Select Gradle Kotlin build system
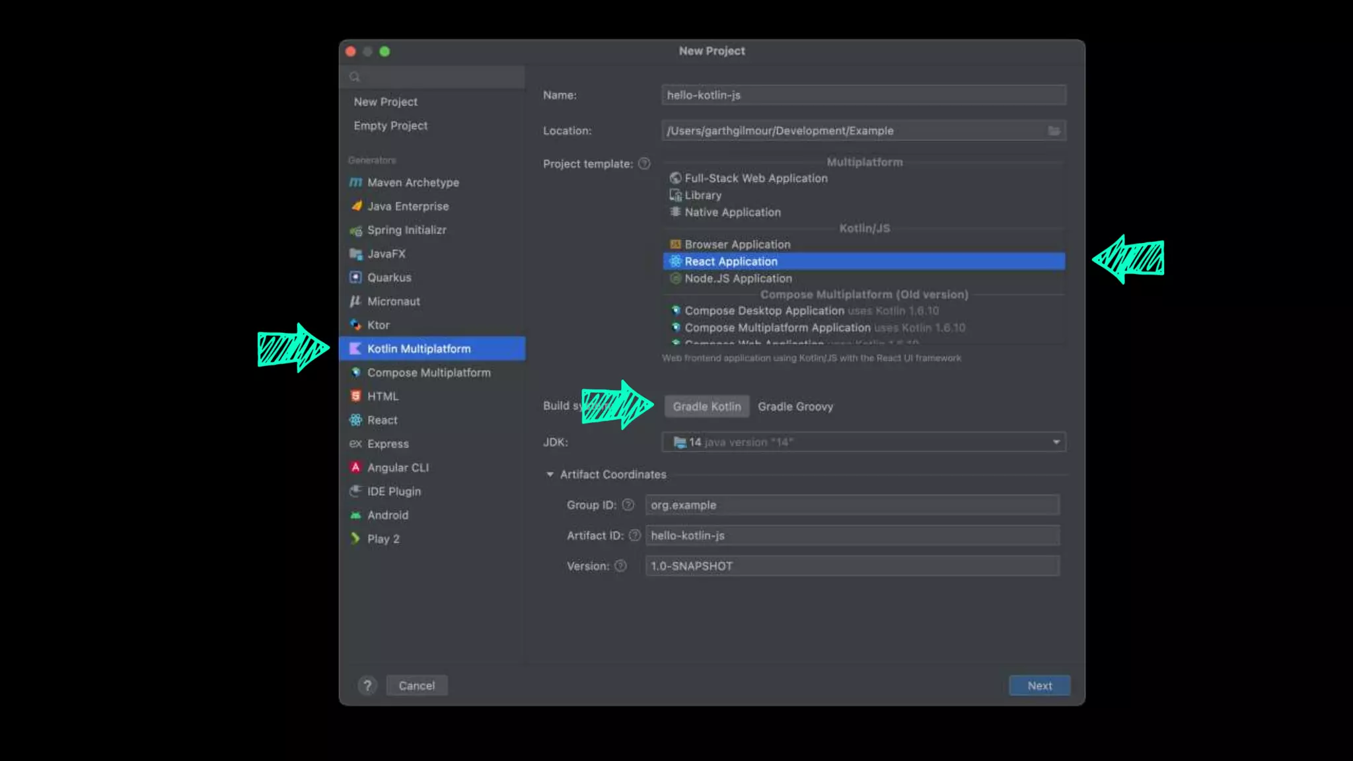This screenshot has width=1353, height=761. [706, 407]
